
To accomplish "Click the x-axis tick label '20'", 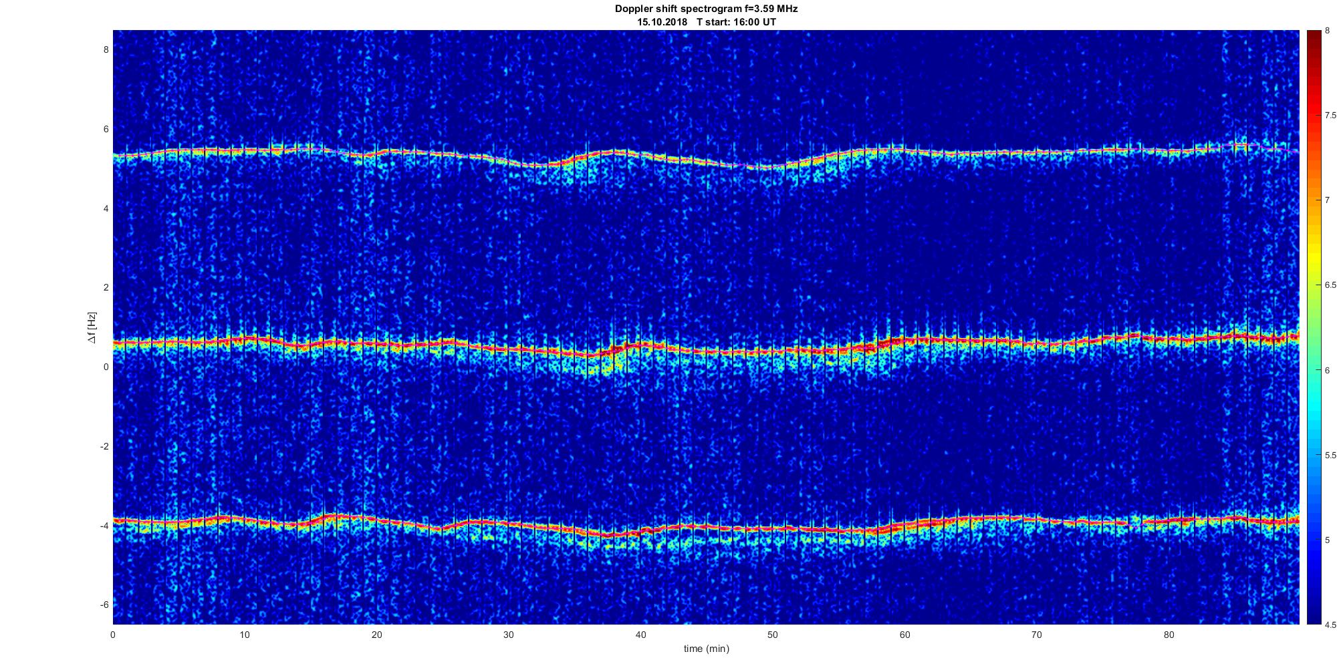I will pos(376,635).
